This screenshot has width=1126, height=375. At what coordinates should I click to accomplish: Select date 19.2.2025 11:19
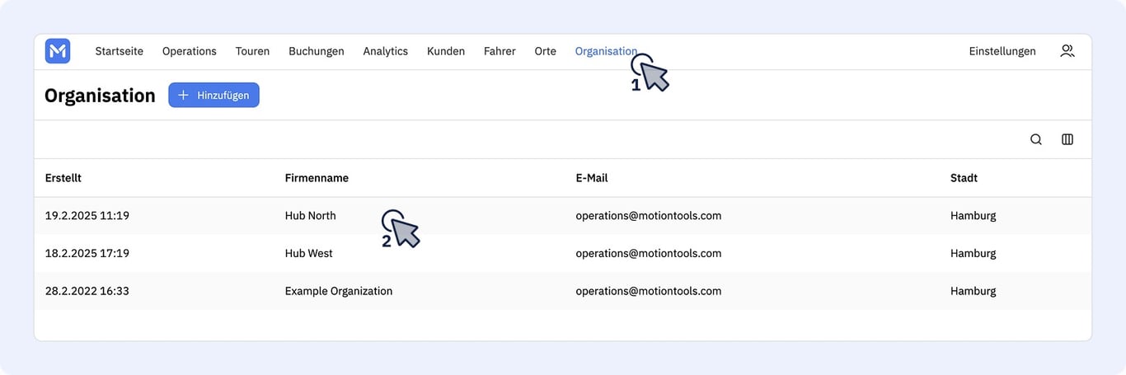[87, 216]
